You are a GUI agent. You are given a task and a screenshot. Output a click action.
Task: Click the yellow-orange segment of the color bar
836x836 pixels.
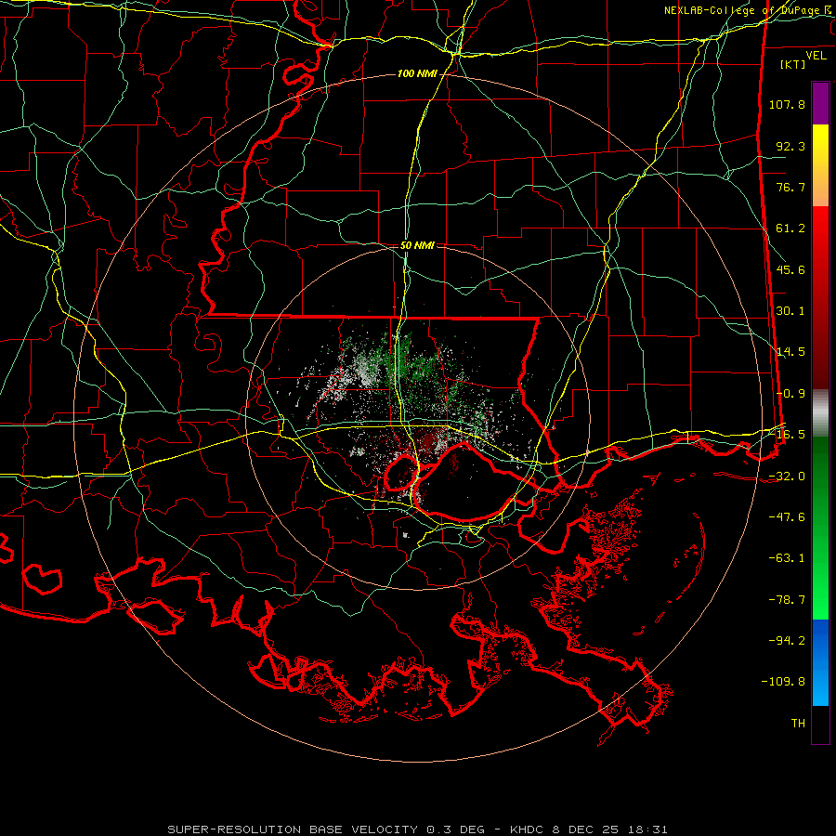click(x=820, y=165)
